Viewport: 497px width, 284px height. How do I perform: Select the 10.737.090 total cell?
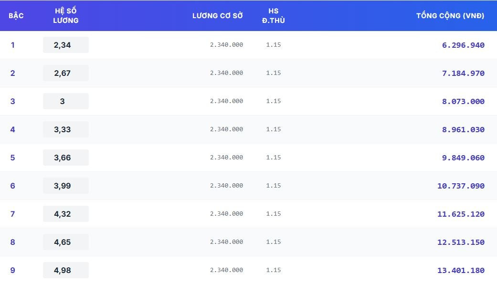point(460,186)
